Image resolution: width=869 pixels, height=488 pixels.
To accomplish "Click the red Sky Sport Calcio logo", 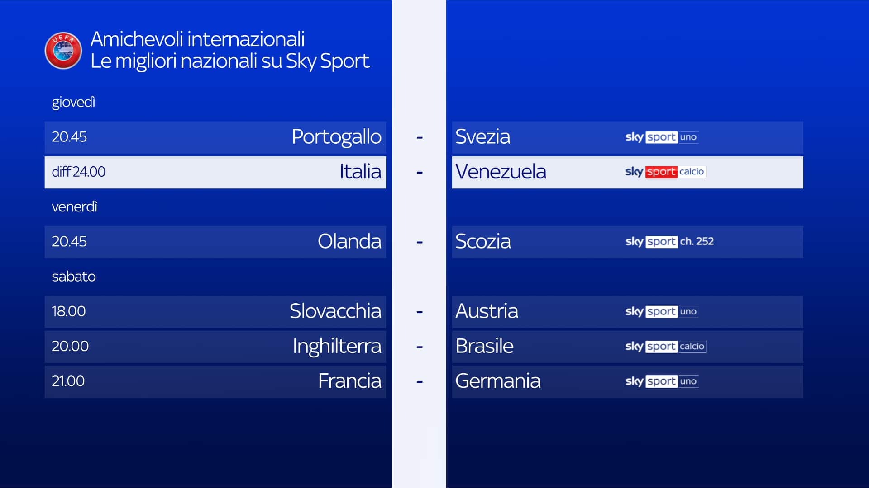I will pos(665,172).
